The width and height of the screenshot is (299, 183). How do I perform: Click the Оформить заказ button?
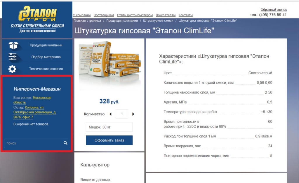[109, 140]
